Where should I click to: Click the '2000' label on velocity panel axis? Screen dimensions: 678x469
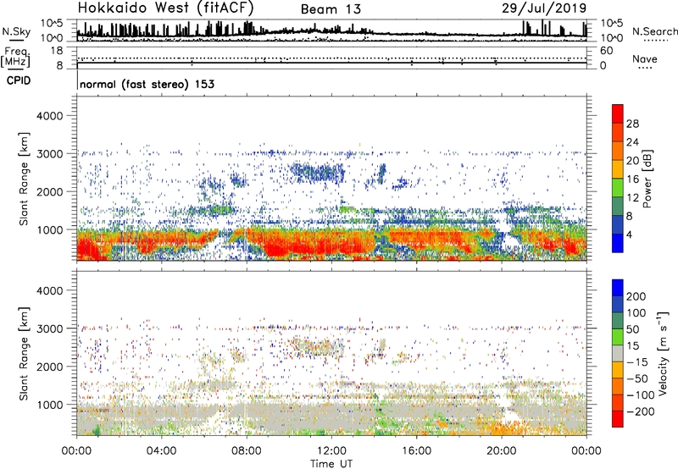coord(50,367)
